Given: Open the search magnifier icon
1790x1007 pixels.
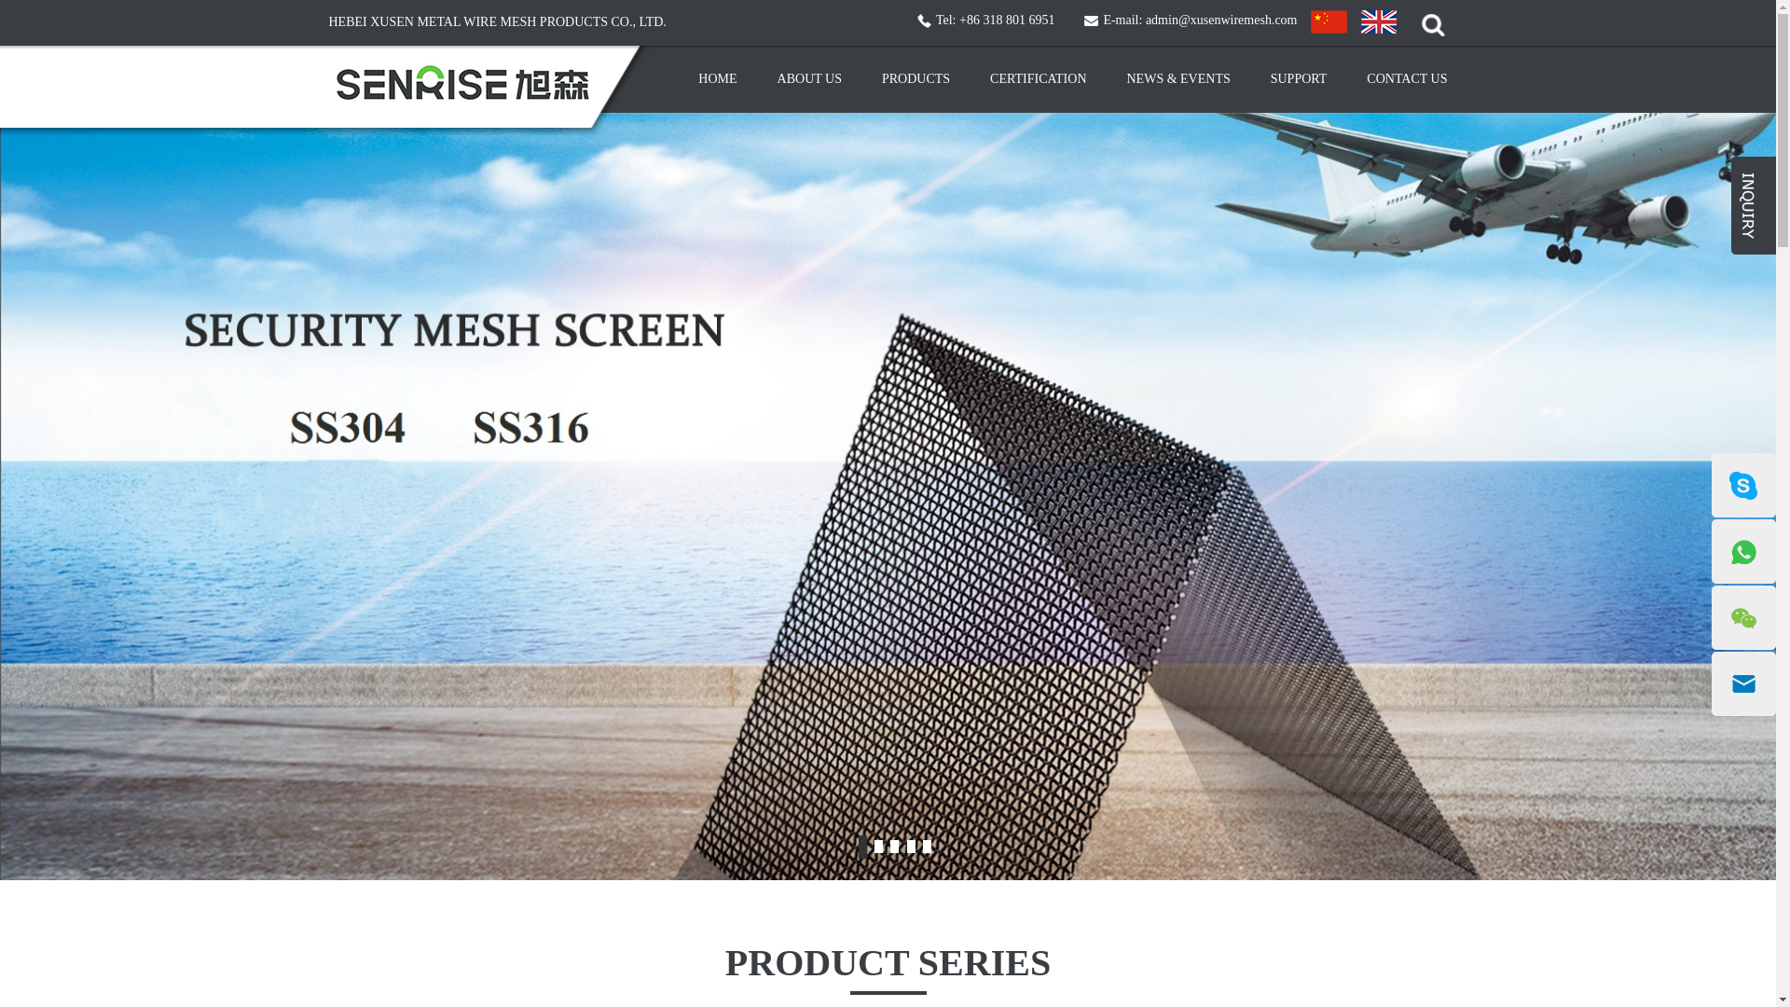Looking at the screenshot, I should point(1433,25).
